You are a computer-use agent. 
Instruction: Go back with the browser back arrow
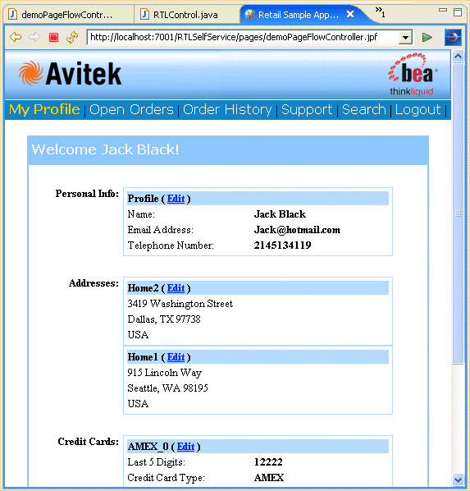coord(16,37)
